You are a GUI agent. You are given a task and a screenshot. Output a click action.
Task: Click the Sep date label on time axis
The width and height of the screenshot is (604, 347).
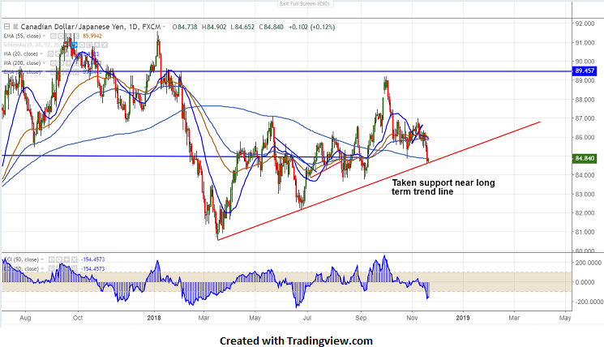pos(361,318)
